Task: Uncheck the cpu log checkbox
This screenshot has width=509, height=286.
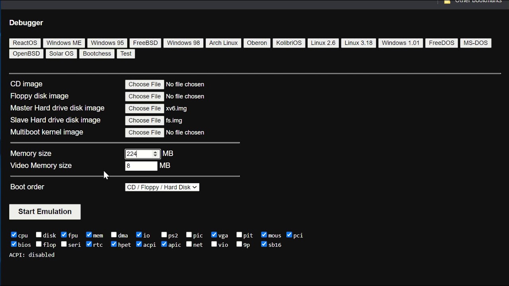Action: [14, 235]
